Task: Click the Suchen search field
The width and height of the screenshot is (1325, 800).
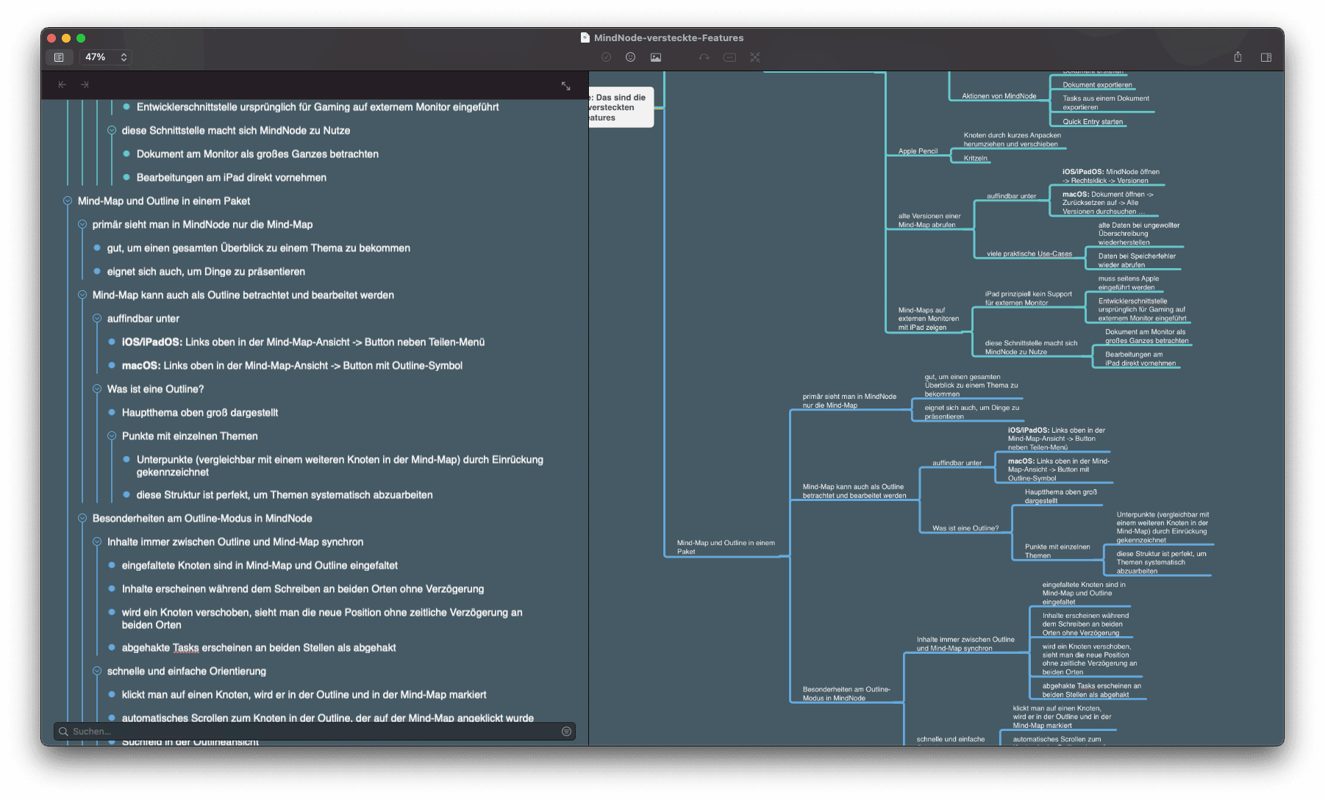Action: coord(314,731)
